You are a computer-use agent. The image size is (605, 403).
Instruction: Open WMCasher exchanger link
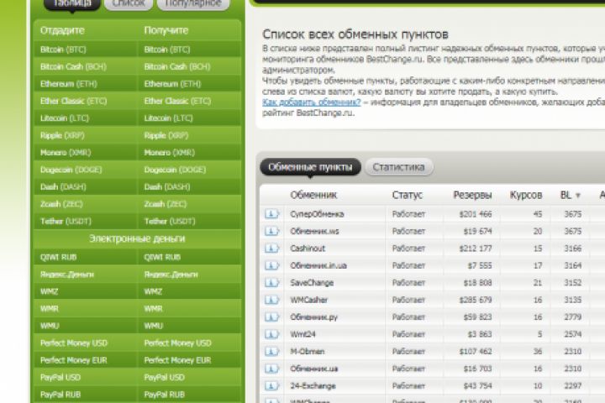pyautogui.click(x=308, y=300)
